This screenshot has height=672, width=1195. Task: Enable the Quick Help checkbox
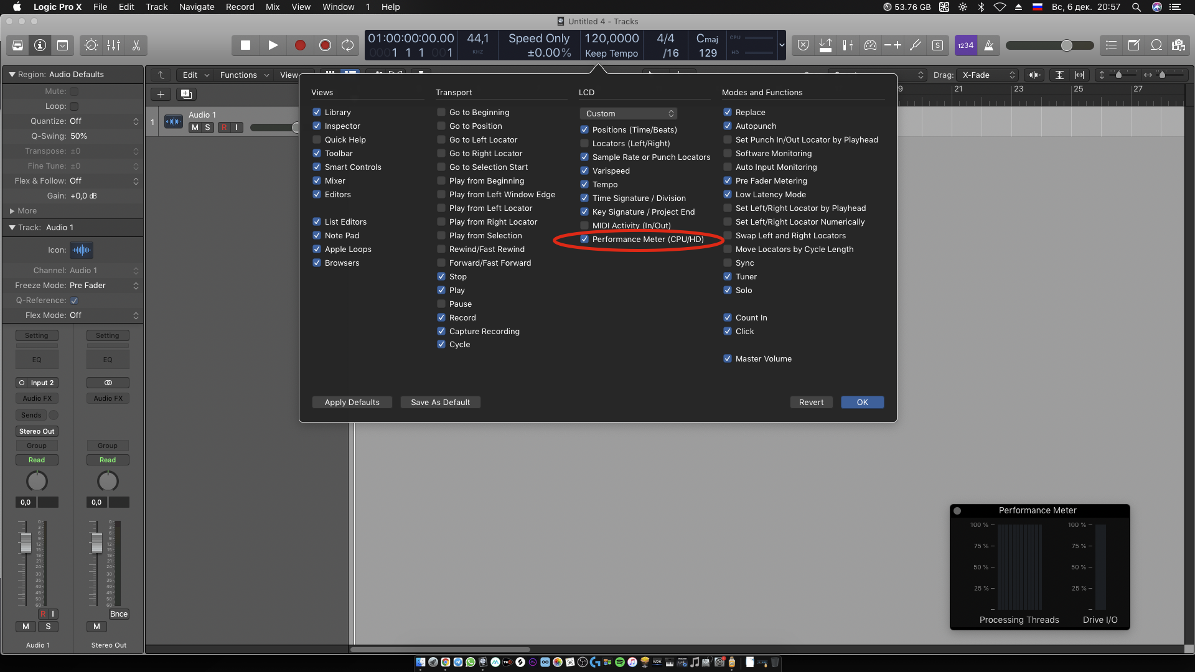click(x=317, y=140)
